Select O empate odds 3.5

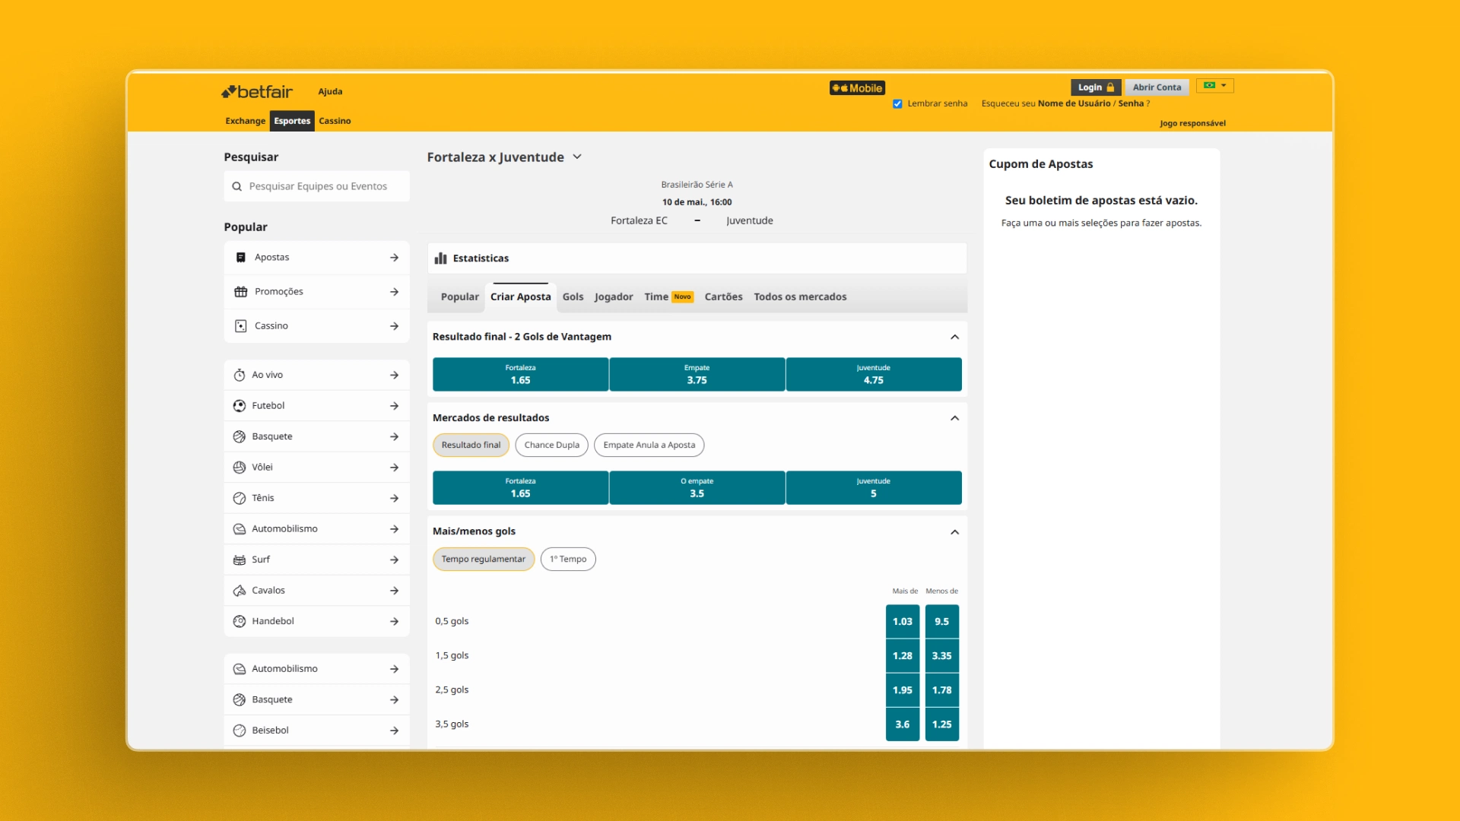(697, 488)
